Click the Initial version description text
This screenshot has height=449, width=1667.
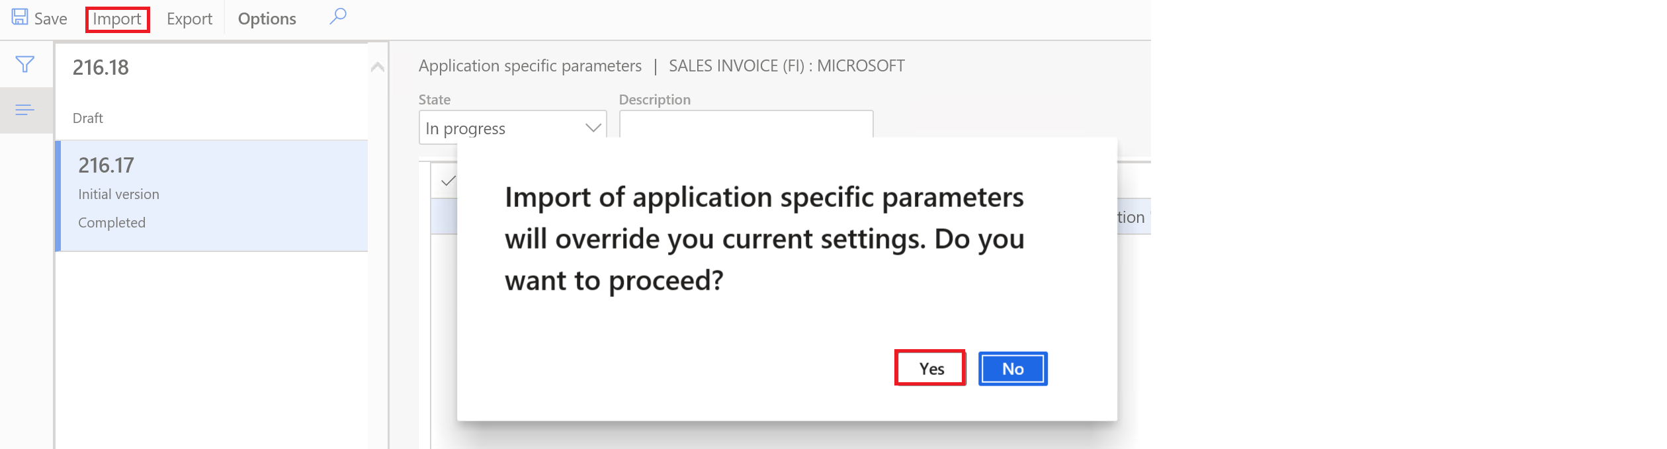[x=119, y=194]
